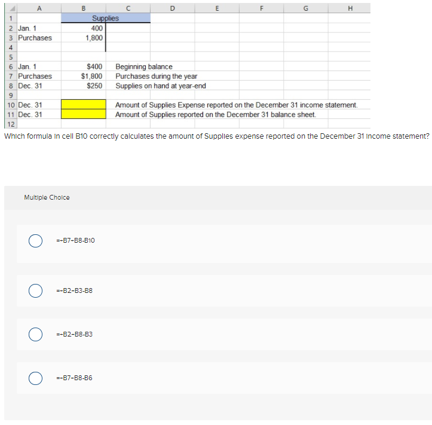Select row 12 header
This screenshot has height=425, width=432.
click(x=11, y=124)
